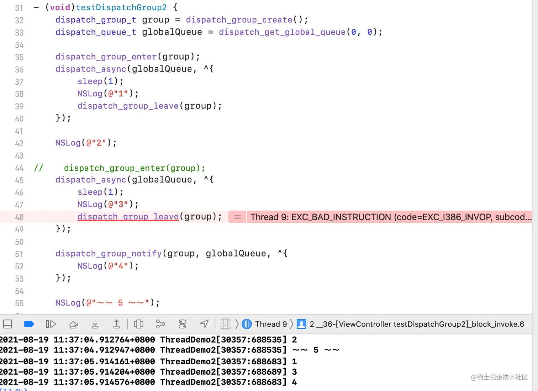Click NSLog(@"2") statement
Screen dimensions: 538x391
[x=86, y=143]
